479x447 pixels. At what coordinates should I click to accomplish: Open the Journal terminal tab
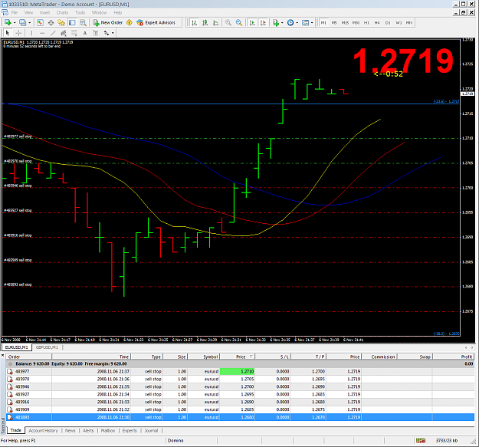point(151,430)
